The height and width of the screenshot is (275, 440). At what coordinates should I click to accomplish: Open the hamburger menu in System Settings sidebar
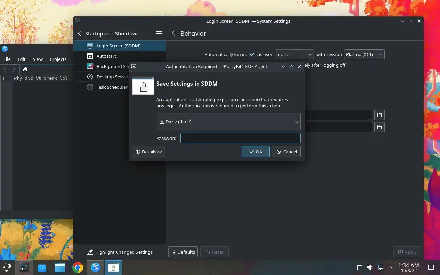[x=159, y=33]
